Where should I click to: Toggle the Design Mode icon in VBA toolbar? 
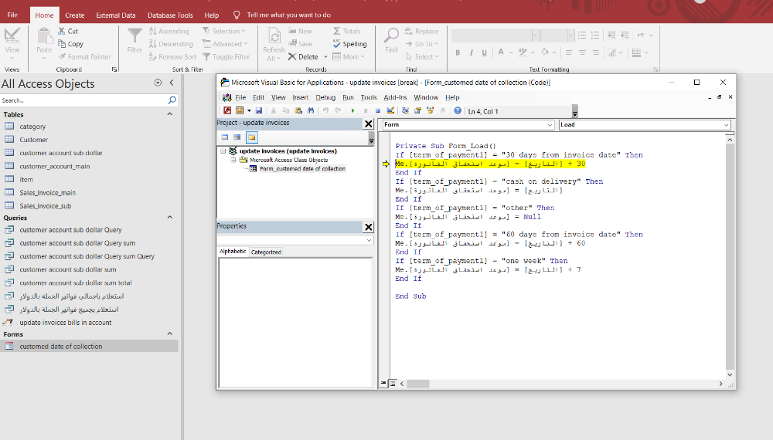pyautogui.click(x=390, y=110)
